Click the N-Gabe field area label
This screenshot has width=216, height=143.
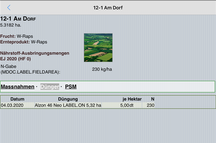[x=30, y=69]
